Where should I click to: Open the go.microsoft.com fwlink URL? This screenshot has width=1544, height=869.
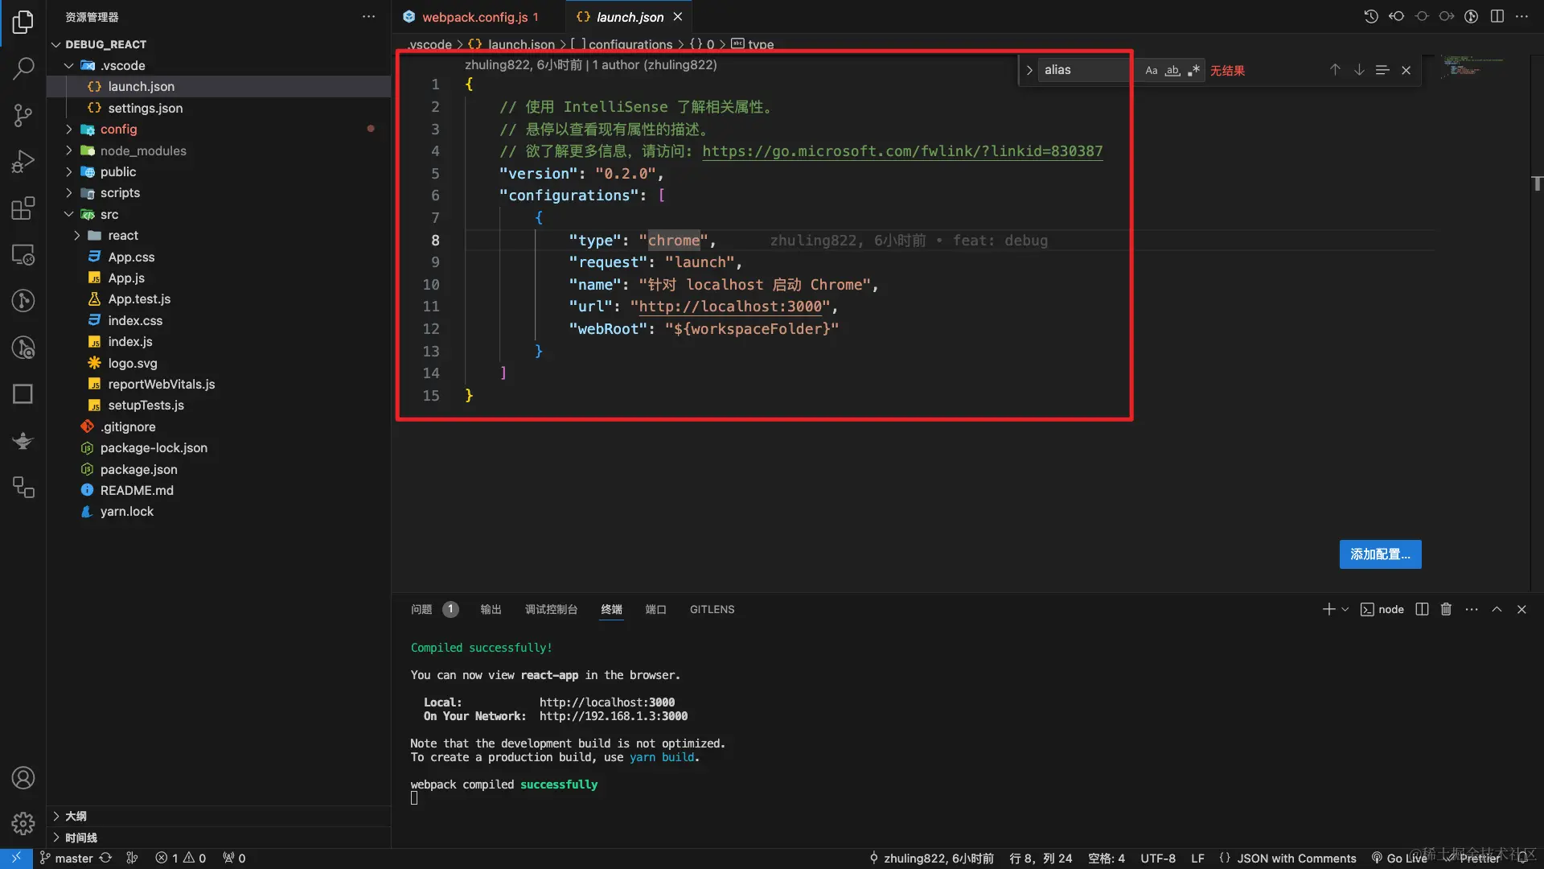pos(901,151)
